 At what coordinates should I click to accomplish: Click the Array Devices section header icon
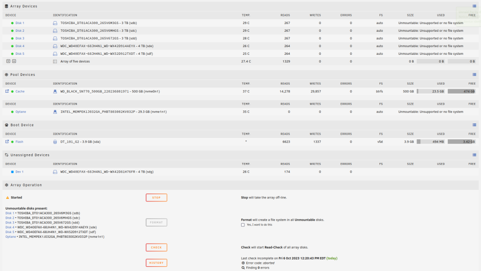tap(6, 6)
